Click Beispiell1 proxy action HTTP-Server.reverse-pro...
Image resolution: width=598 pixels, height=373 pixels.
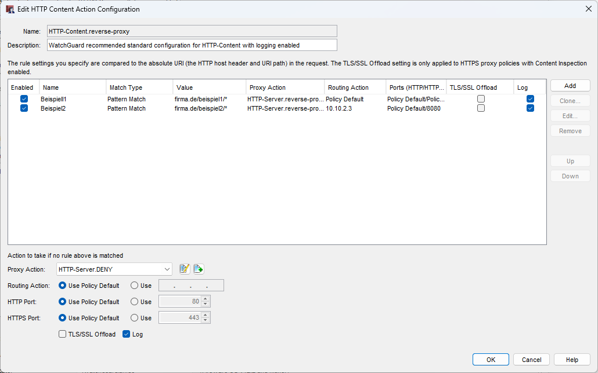tap(286, 99)
